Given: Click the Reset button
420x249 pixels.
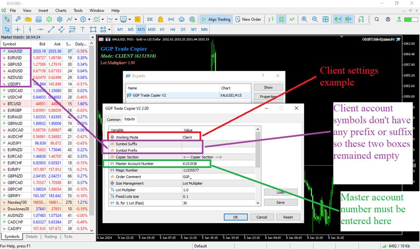Looking at the screenshot, I should 288,217.
